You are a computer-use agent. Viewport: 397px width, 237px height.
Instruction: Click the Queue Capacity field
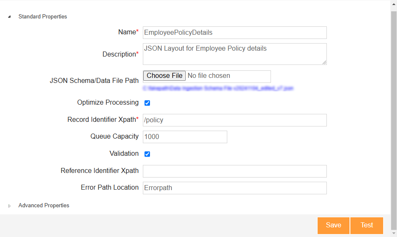pyautogui.click(x=185, y=137)
